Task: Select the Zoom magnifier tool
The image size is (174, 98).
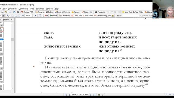Action: (x=8, y=16)
